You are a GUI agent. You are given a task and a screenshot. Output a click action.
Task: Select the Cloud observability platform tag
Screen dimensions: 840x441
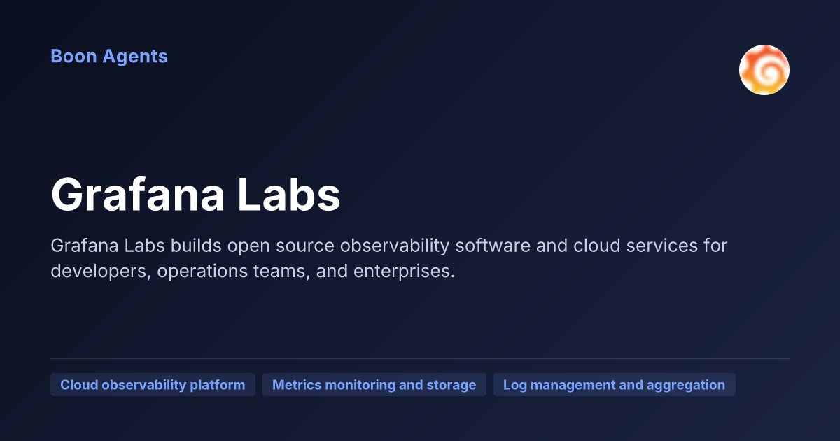pos(153,385)
